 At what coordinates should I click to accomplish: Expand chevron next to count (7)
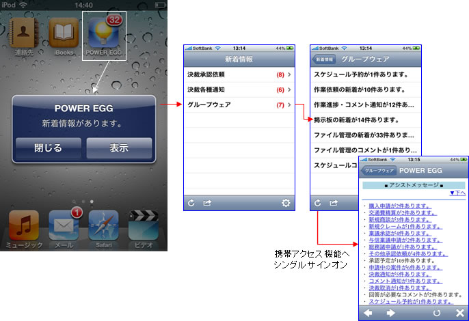[x=289, y=105]
